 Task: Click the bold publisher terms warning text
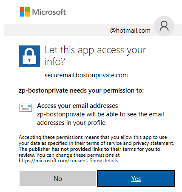89,152
